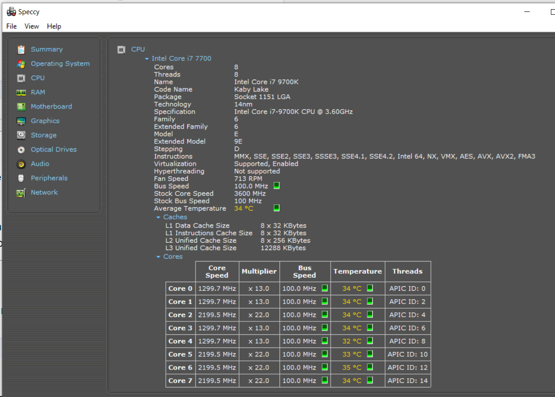Select the CPU heading at the top of the panel

coord(138,49)
